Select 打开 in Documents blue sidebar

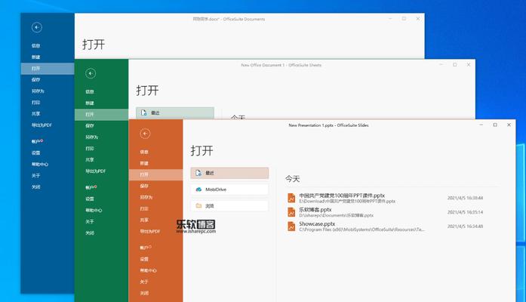(x=48, y=69)
